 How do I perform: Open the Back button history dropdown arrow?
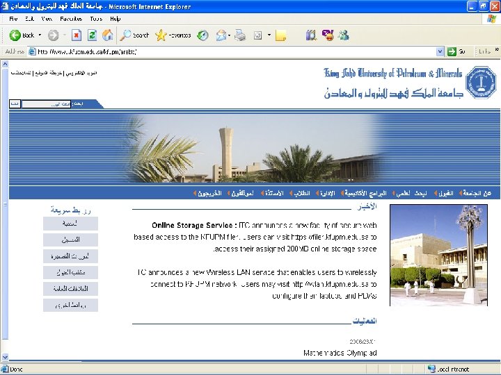tap(40, 35)
